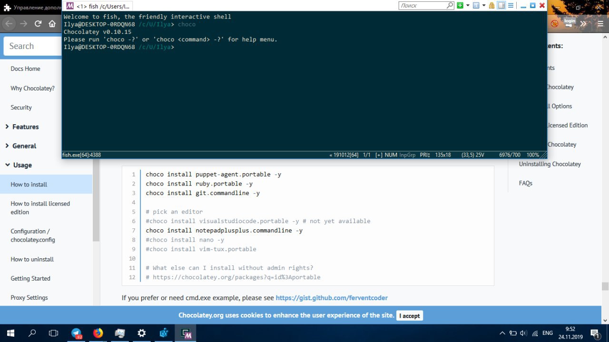
Task: Reload the page in Firefox
Action: coord(38,23)
